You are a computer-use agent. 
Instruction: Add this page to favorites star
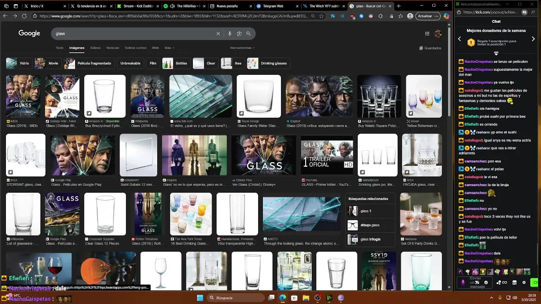click(322, 16)
